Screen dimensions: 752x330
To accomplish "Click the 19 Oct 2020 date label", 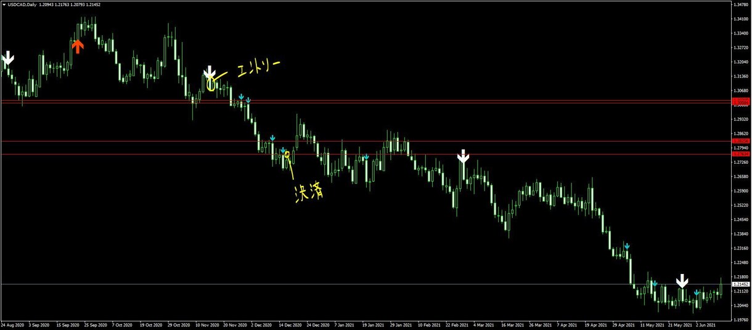I will tap(150, 325).
